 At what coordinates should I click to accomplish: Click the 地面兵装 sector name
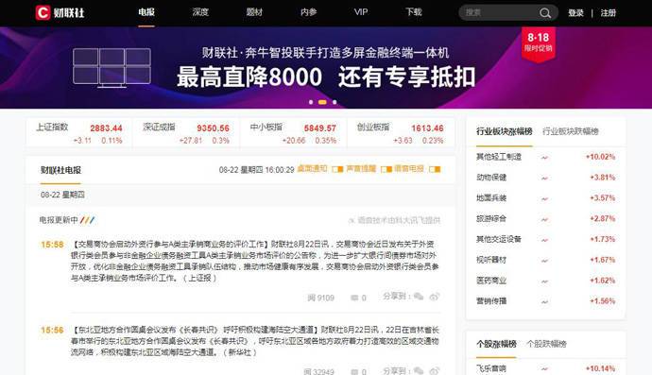point(491,198)
